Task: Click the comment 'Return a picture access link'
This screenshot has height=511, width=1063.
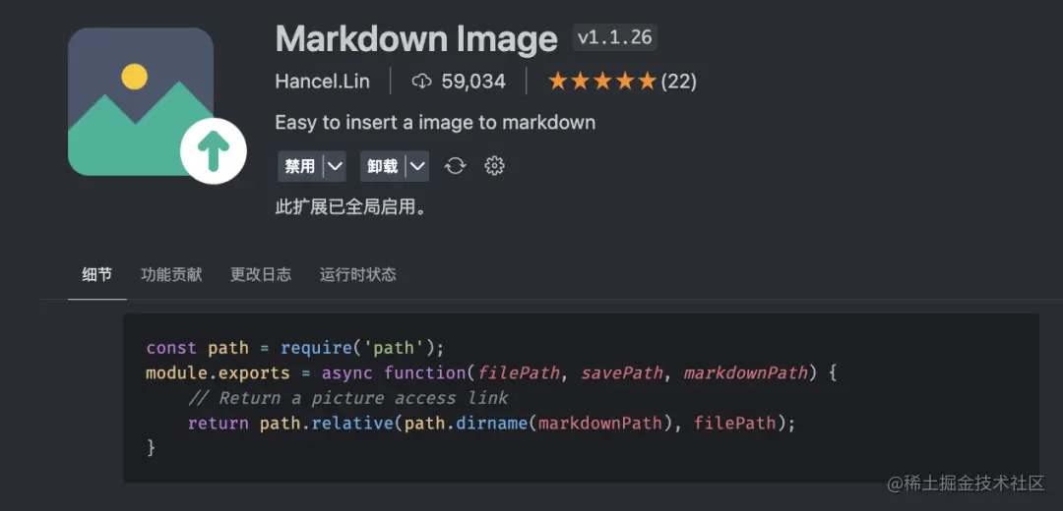Action: click(x=348, y=398)
